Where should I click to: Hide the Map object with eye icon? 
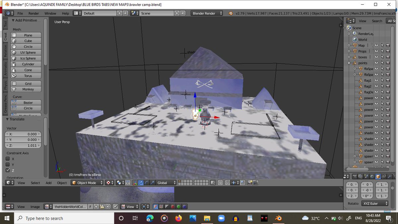[x=376, y=45]
